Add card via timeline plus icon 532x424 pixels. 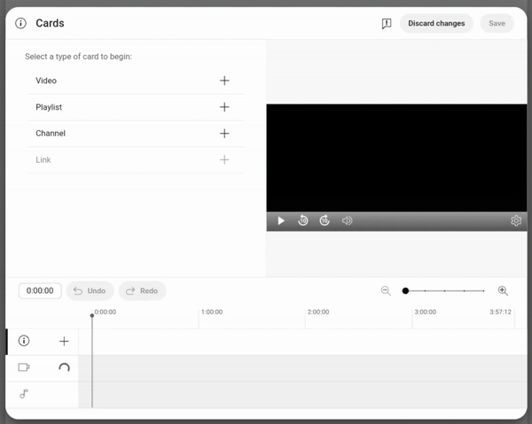[64, 341]
